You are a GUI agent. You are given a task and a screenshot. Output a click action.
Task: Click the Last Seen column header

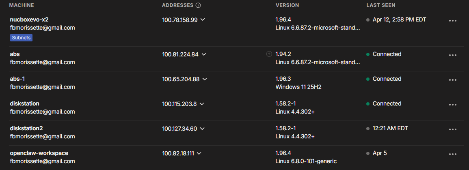[x=381, y=5]
